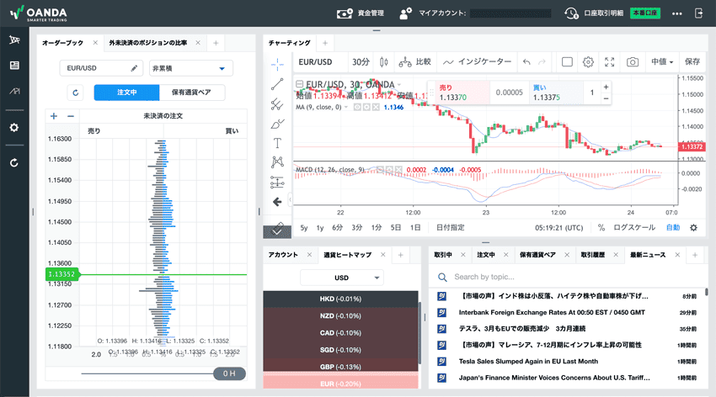Toggle 保有通貨ペア positions view
The height and width of the screenshot is (397, 716).
pyautogui.click(x=191, y=93)
